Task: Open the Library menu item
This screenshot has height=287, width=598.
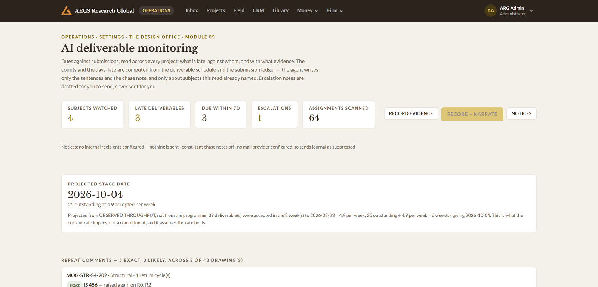Action: coord(280,10)
